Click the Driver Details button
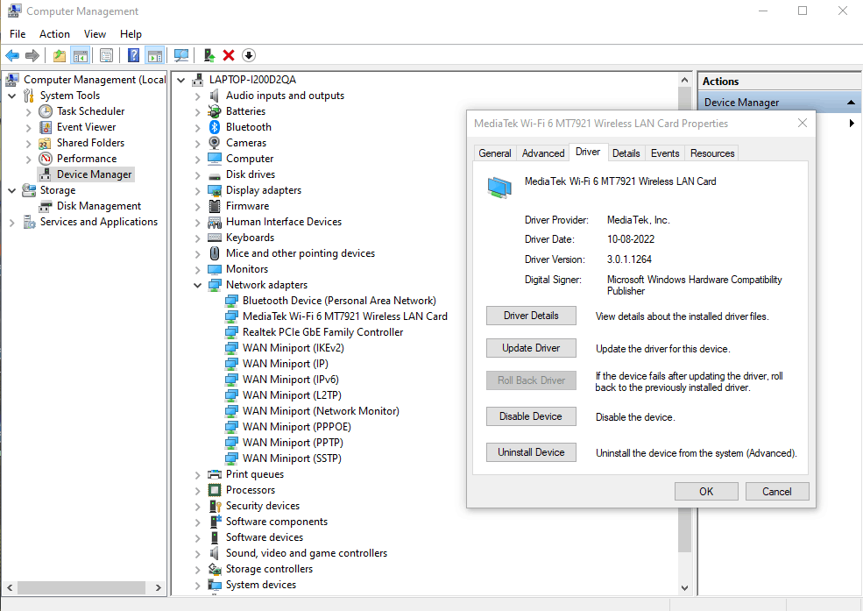The height and width of the screenshot is (611, 863). point(531,316)
